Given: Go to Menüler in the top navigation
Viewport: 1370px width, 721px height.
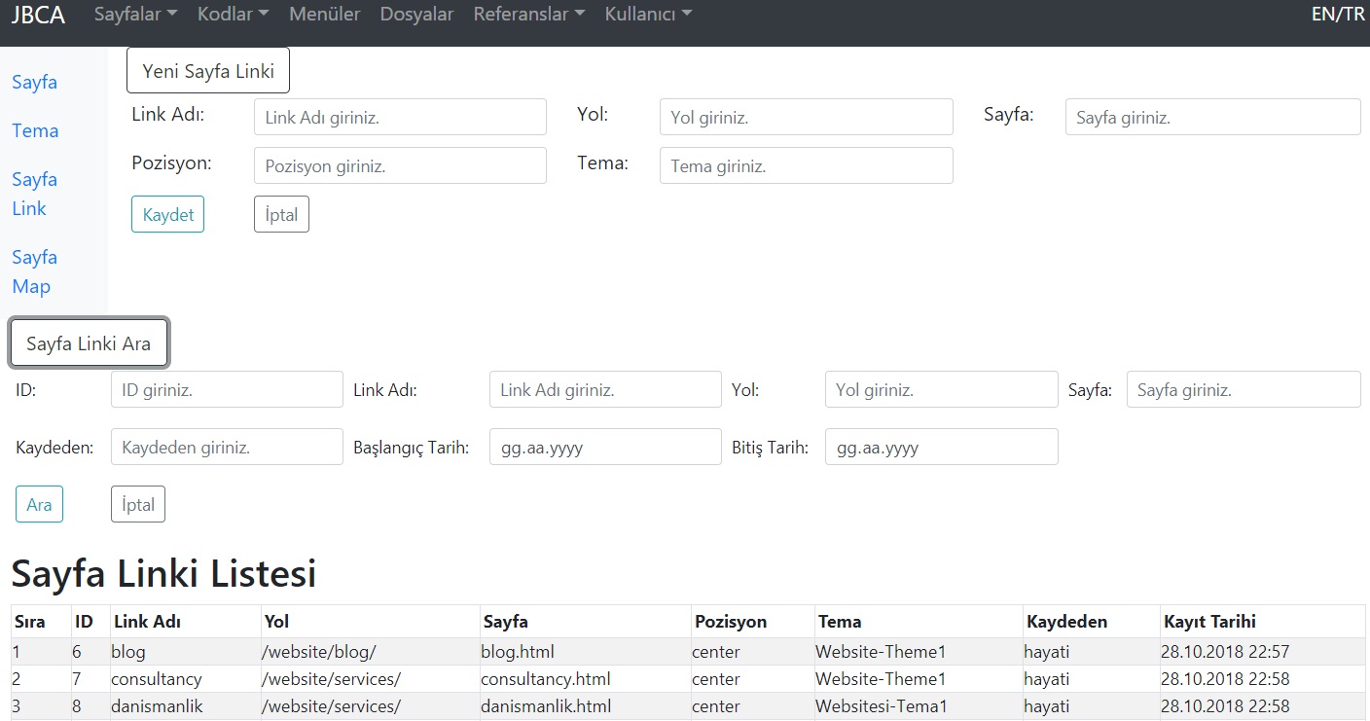Looking at the screenshot, I should [324, 14].
